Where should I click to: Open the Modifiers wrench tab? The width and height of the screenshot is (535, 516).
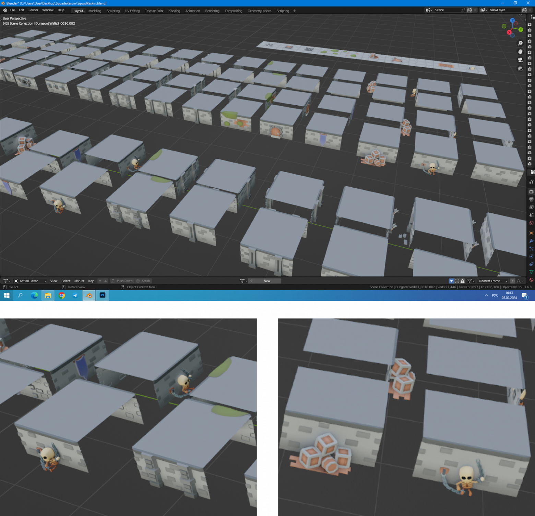tap(531, 241)
